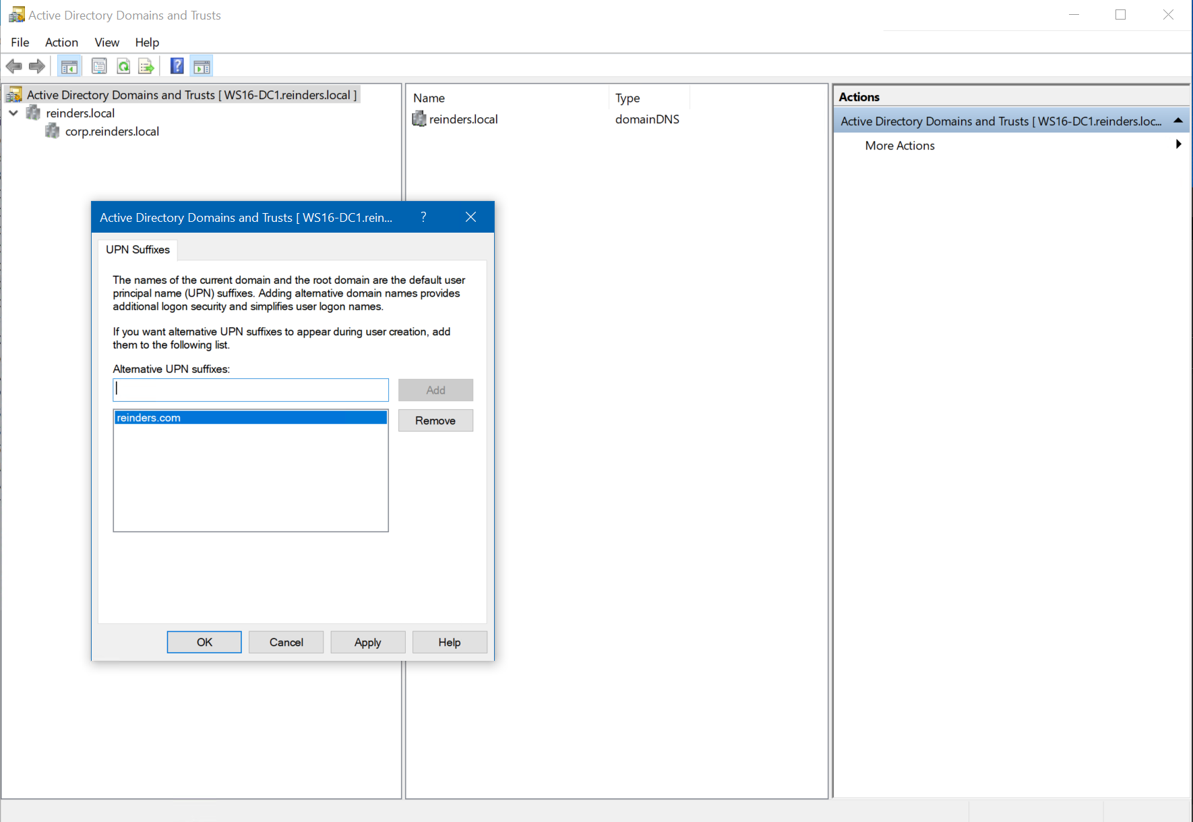Viewport: 1193px width, 822px height.
Task: Open Properties from the toolbar
Action: point(99,65)
